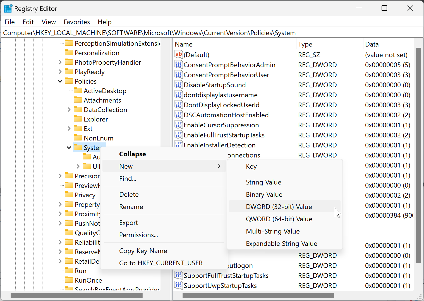Click the DontDisplayLockedUserId DWORD icon
Image resolution: width=424 pixels, height=301 pixels.
(179, 105)
